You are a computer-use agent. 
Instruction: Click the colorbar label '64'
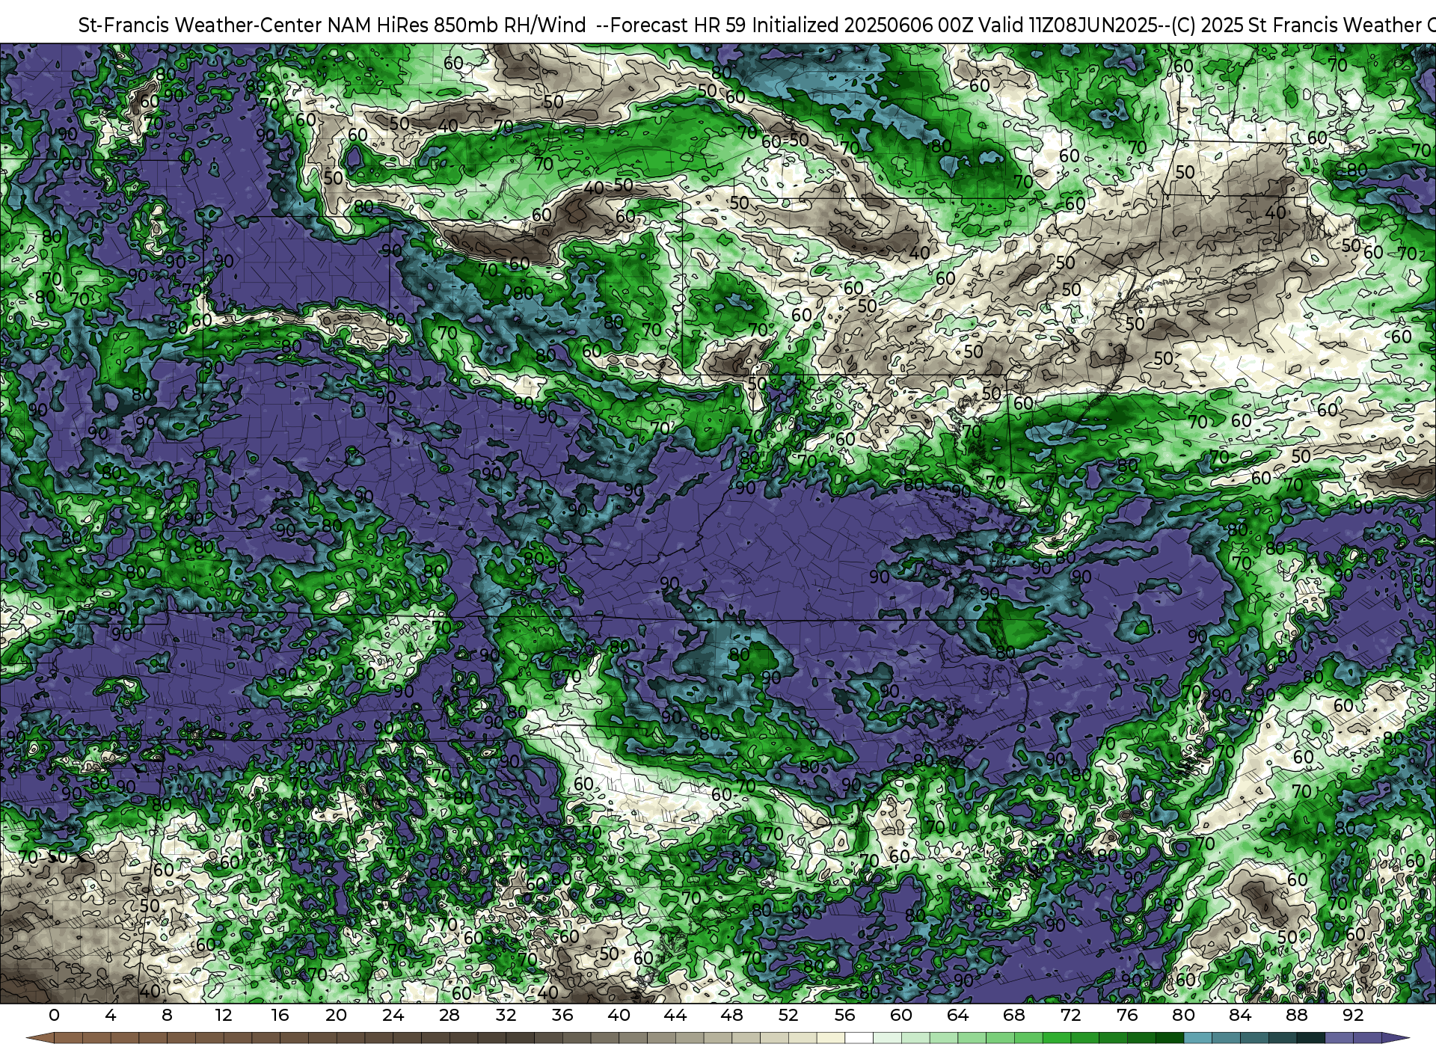pos(957,1016)
